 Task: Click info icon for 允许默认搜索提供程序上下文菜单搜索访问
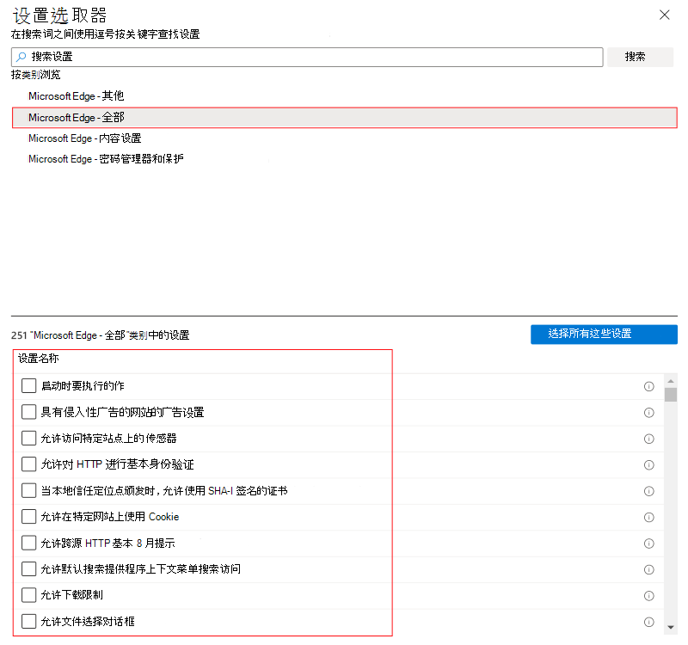pyautogui.click(x=648, y=569)
